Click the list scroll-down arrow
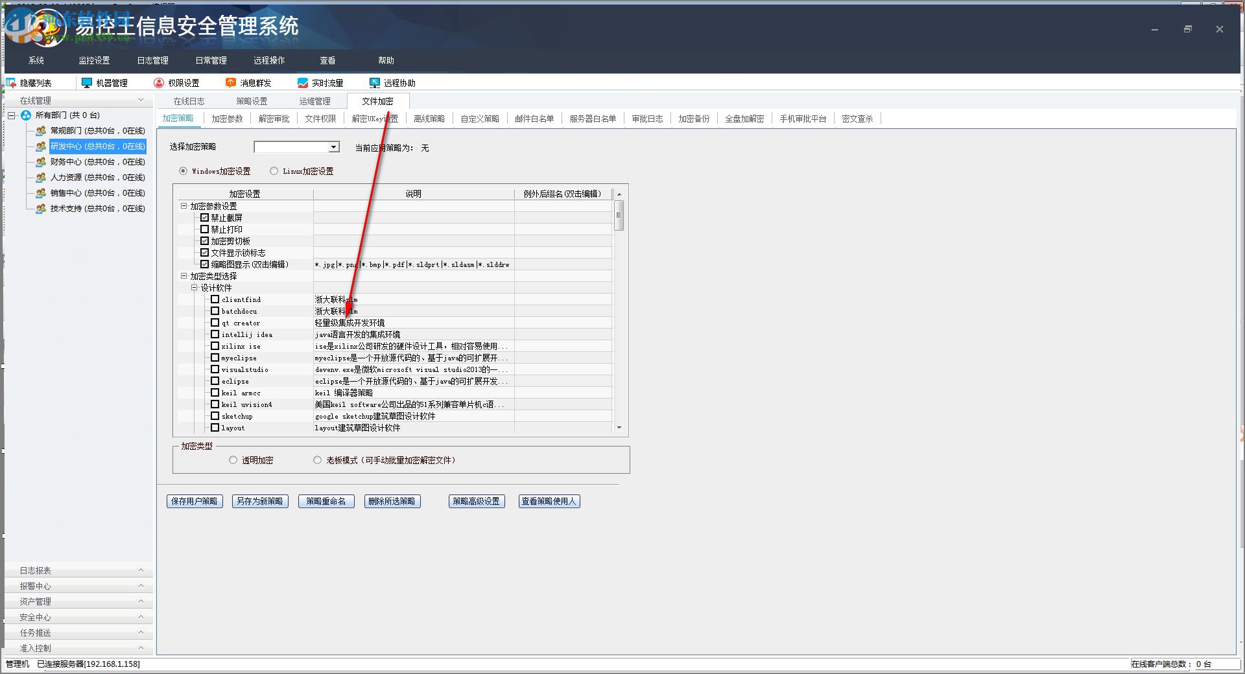The height and width of the screenshot is (674, 1245). coord(619,428)
